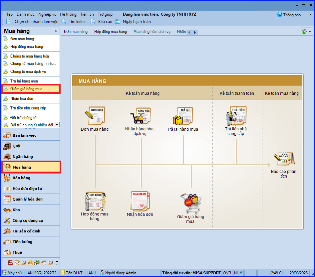This screenshot has width=315, height=277.
Task: Click Trả tiền nhà cung cấp icon
Action: (236, 116)
